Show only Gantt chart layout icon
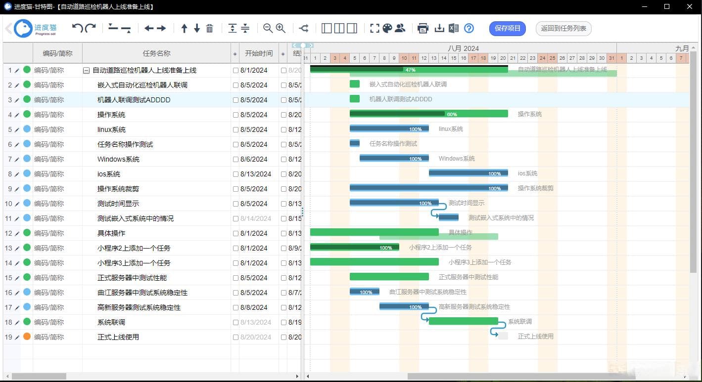Image resolution: width=702 pixels, height=382 pixels. click(x=352, y=28)
